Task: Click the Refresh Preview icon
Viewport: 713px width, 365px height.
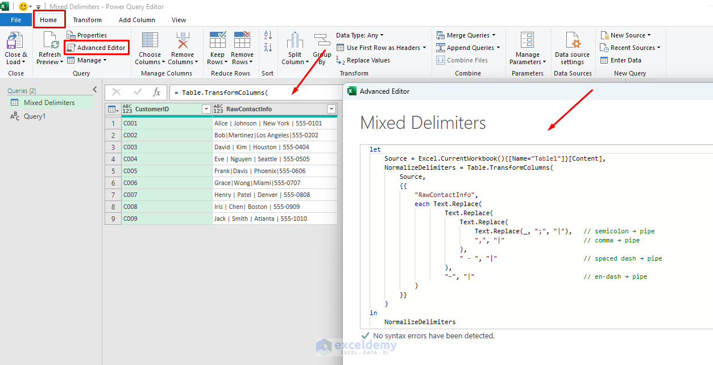Action: click(x=51, y=41)
